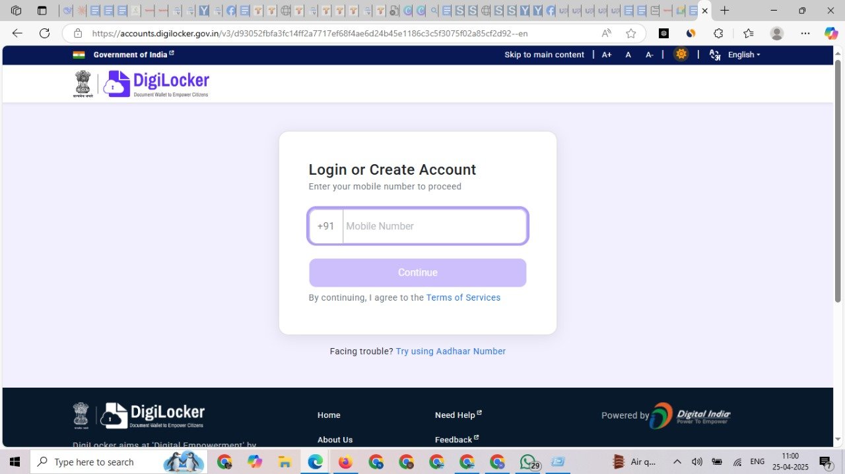Viewport: 845px width, 474px height.
Task: Click the Indian national emblem in the header
Action: (83, 84)
